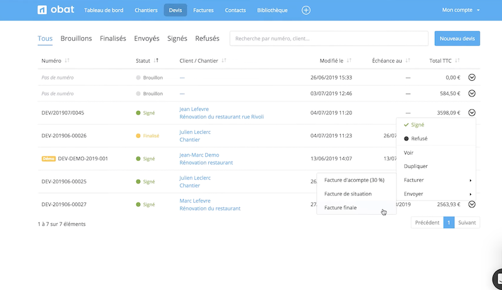Image resolution: width=502 pixels, height=290 pixels.
Task: Open Rénovation restaurant chantier link
Action: (206, 162)
